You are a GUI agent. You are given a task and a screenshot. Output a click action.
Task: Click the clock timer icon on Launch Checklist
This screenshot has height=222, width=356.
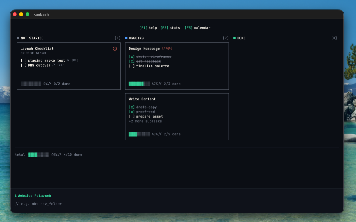pos(115,49)
